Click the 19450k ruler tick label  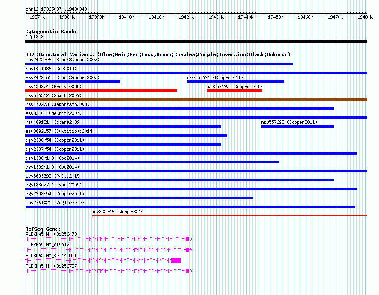point(276,17)
